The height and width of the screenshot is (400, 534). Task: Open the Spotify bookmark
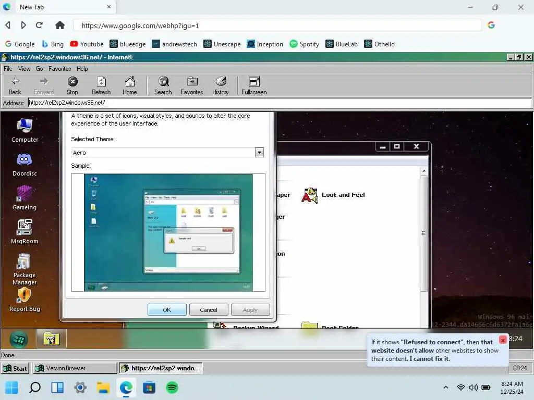(305, 44)
